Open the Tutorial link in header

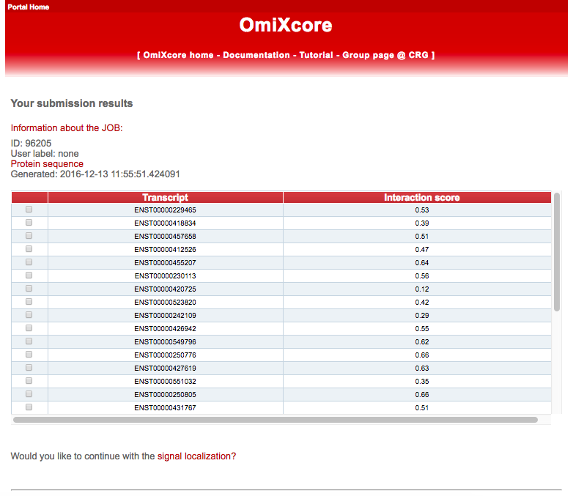pyautogui.click(x=317, y=55)
